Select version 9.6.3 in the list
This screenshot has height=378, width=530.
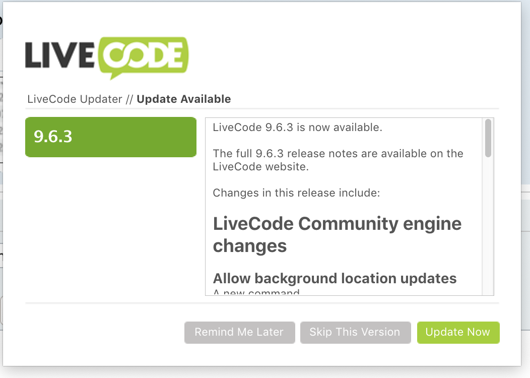point(111,137)
